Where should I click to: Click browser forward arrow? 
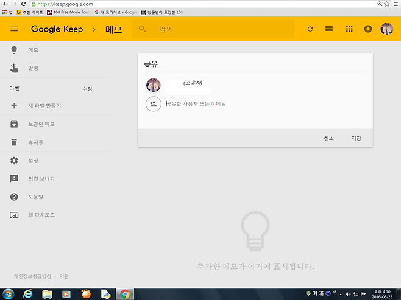coord(15,4)
